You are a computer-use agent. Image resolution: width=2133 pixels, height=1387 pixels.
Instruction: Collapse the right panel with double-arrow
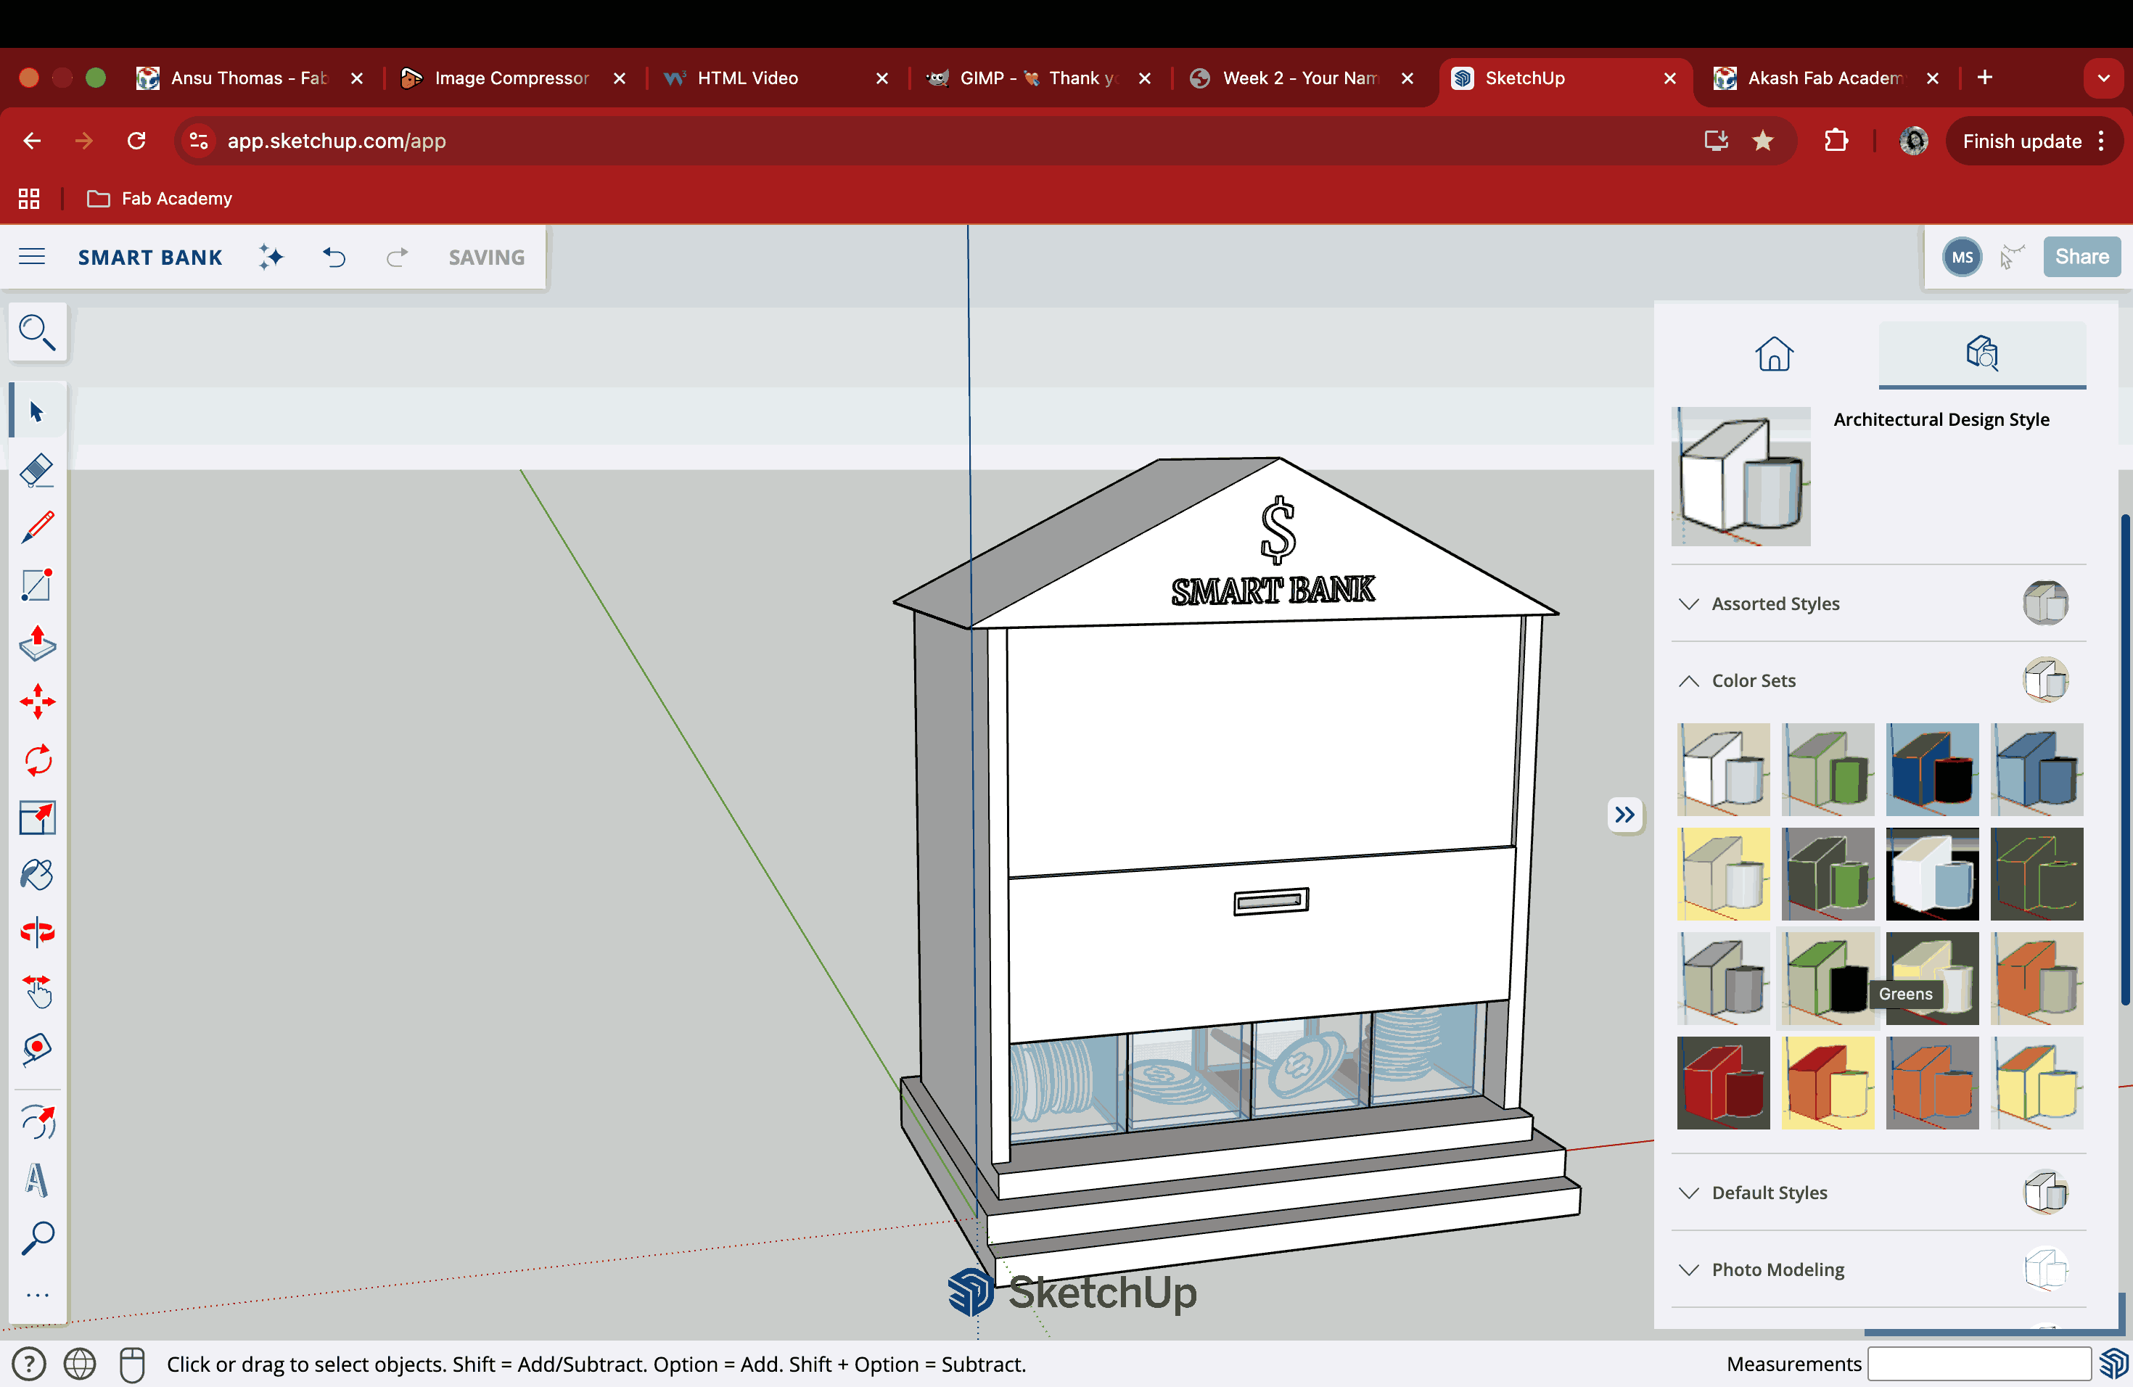pos(1624,815)
